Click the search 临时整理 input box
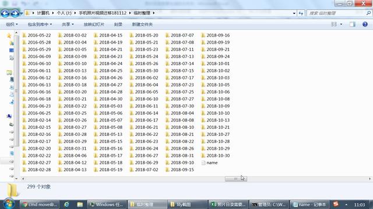This screenshot has height=209, width=373. point(336,13)
